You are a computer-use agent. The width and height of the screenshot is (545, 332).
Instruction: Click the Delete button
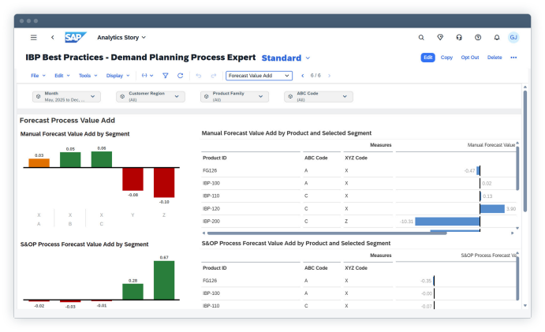[495, 58]
